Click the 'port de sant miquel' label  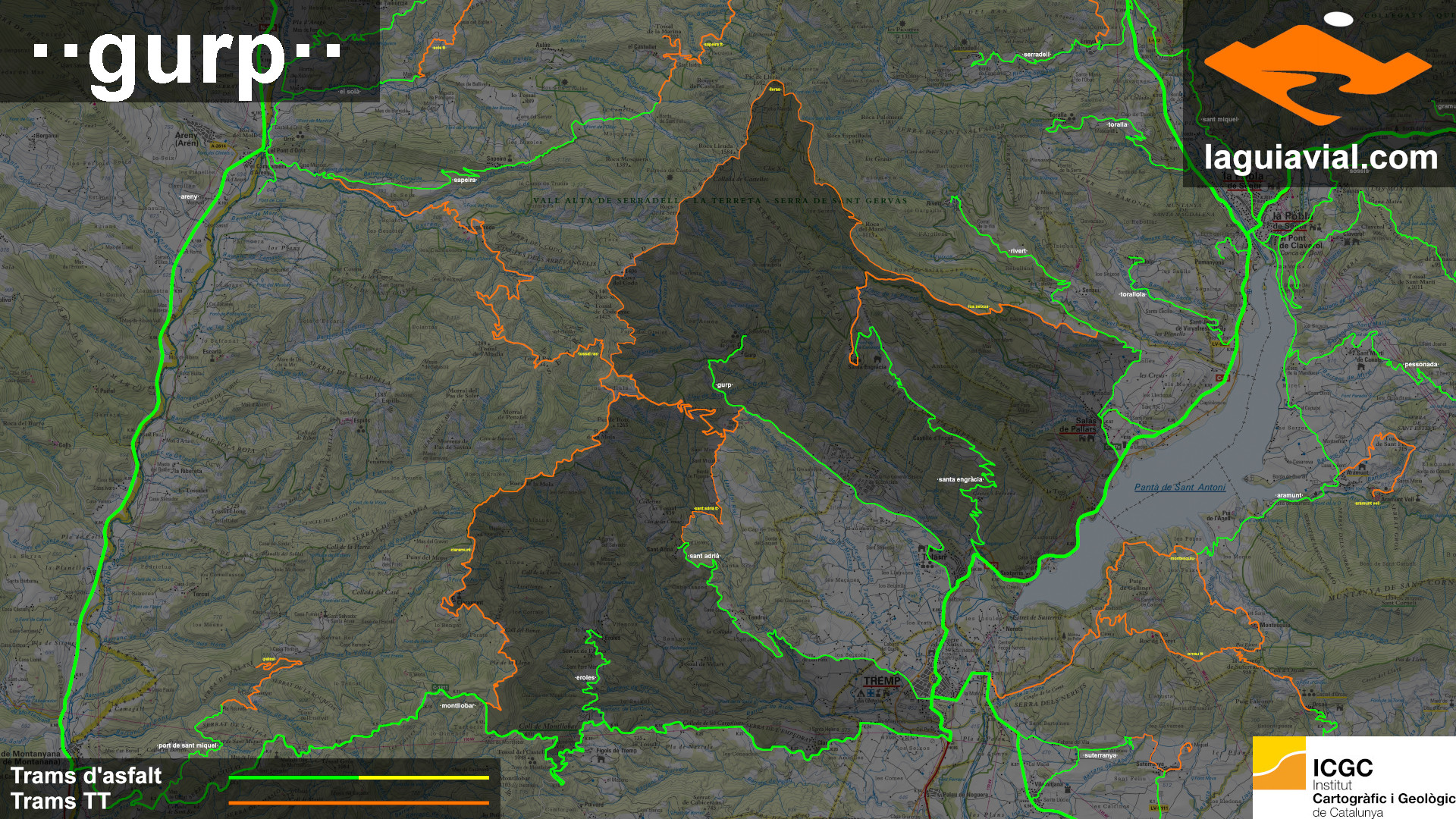coord(187,745)
